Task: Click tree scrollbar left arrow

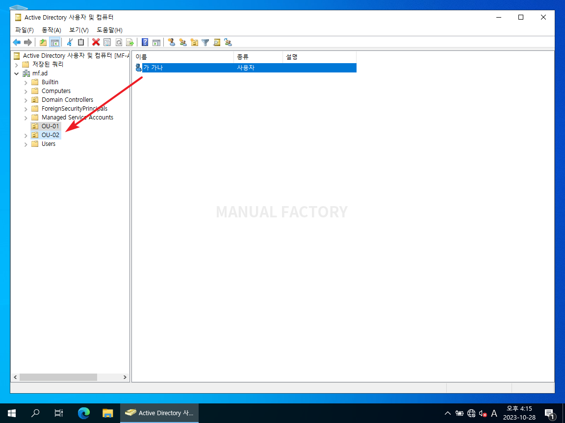Action: (15, 377)
